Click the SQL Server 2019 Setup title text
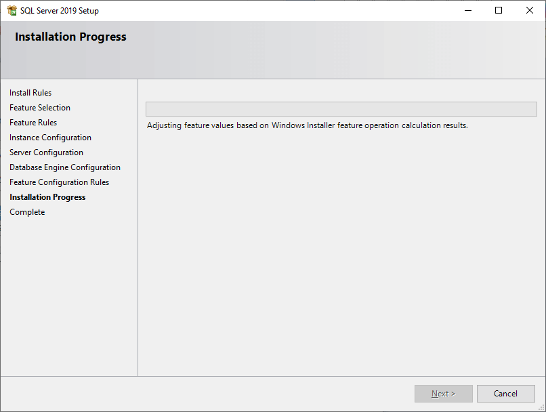The height and width of the screenshot is (412, 546). click(59, 10)
